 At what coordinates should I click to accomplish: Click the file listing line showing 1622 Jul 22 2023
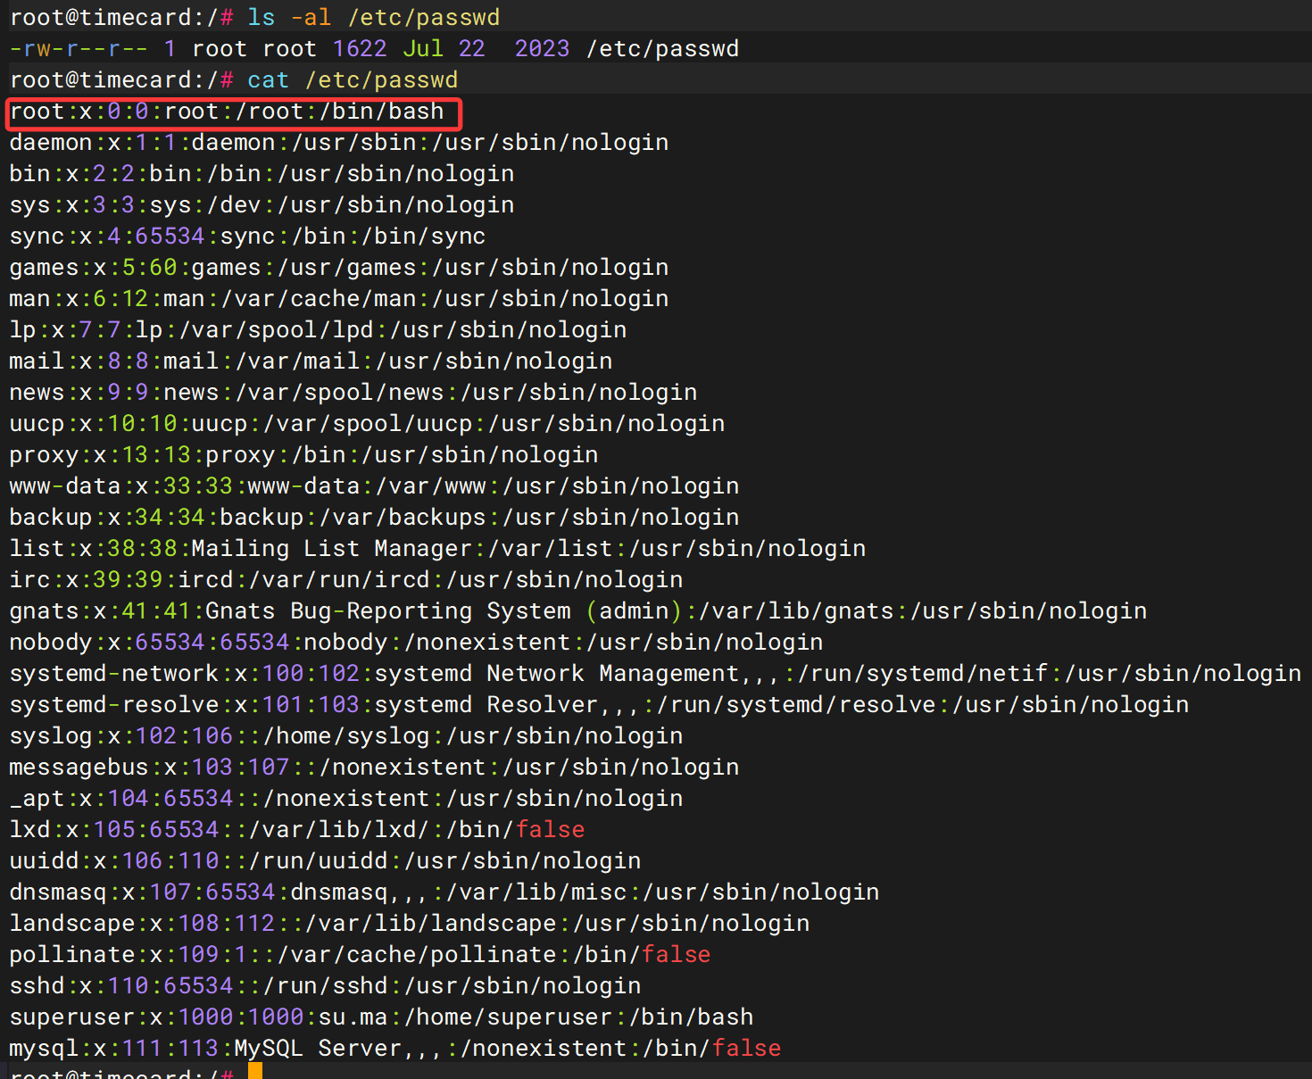(374, 48)
